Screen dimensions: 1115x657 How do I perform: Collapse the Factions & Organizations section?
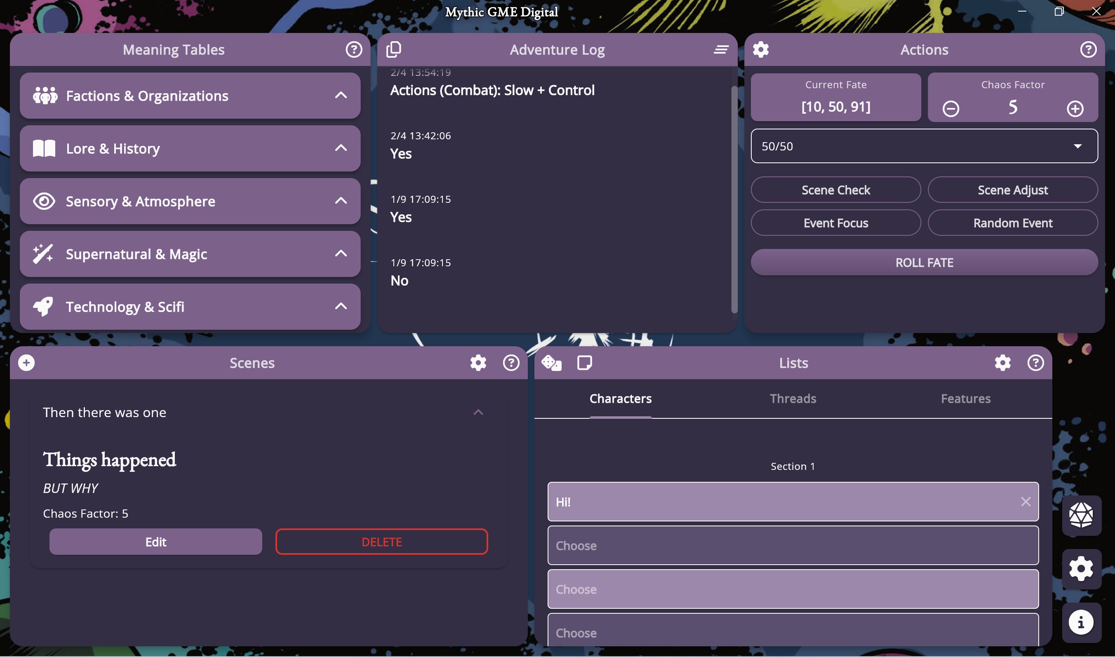point(340,95)
